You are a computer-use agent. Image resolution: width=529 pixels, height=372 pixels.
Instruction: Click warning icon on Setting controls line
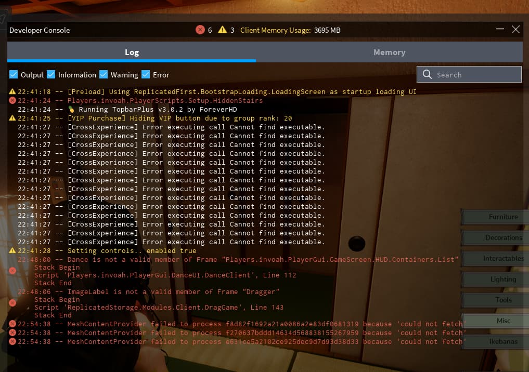click(x=12, y=250)
